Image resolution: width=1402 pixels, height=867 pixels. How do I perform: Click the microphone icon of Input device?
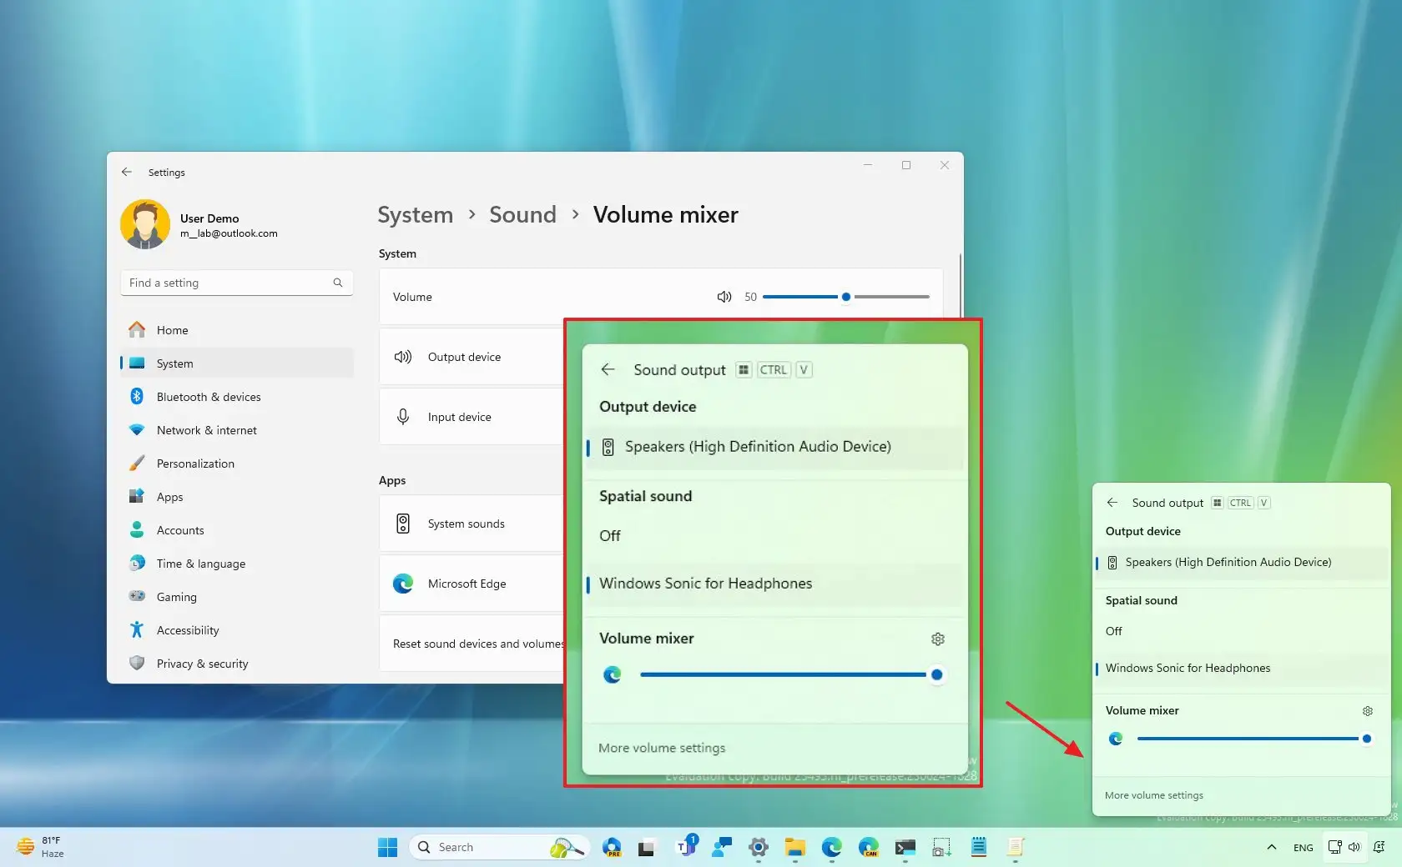point(403,417)
